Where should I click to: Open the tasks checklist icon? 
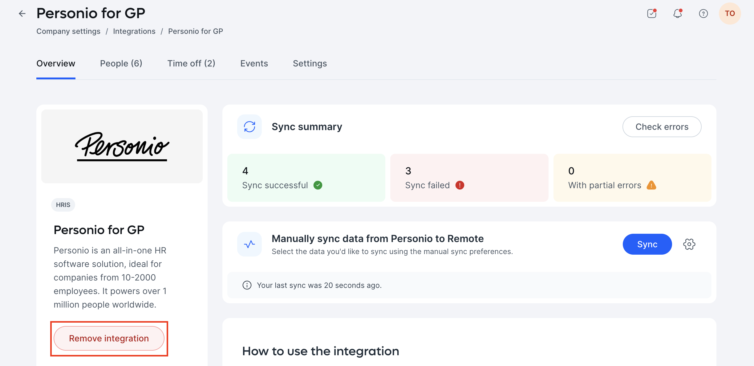652,14
